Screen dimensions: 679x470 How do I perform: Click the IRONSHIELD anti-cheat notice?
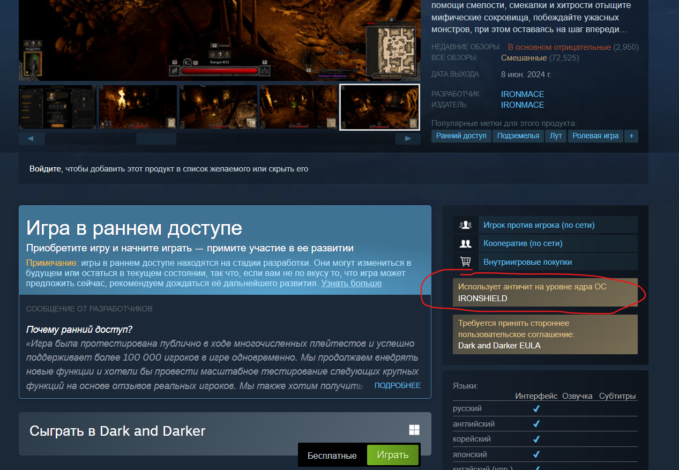[545, 293]
